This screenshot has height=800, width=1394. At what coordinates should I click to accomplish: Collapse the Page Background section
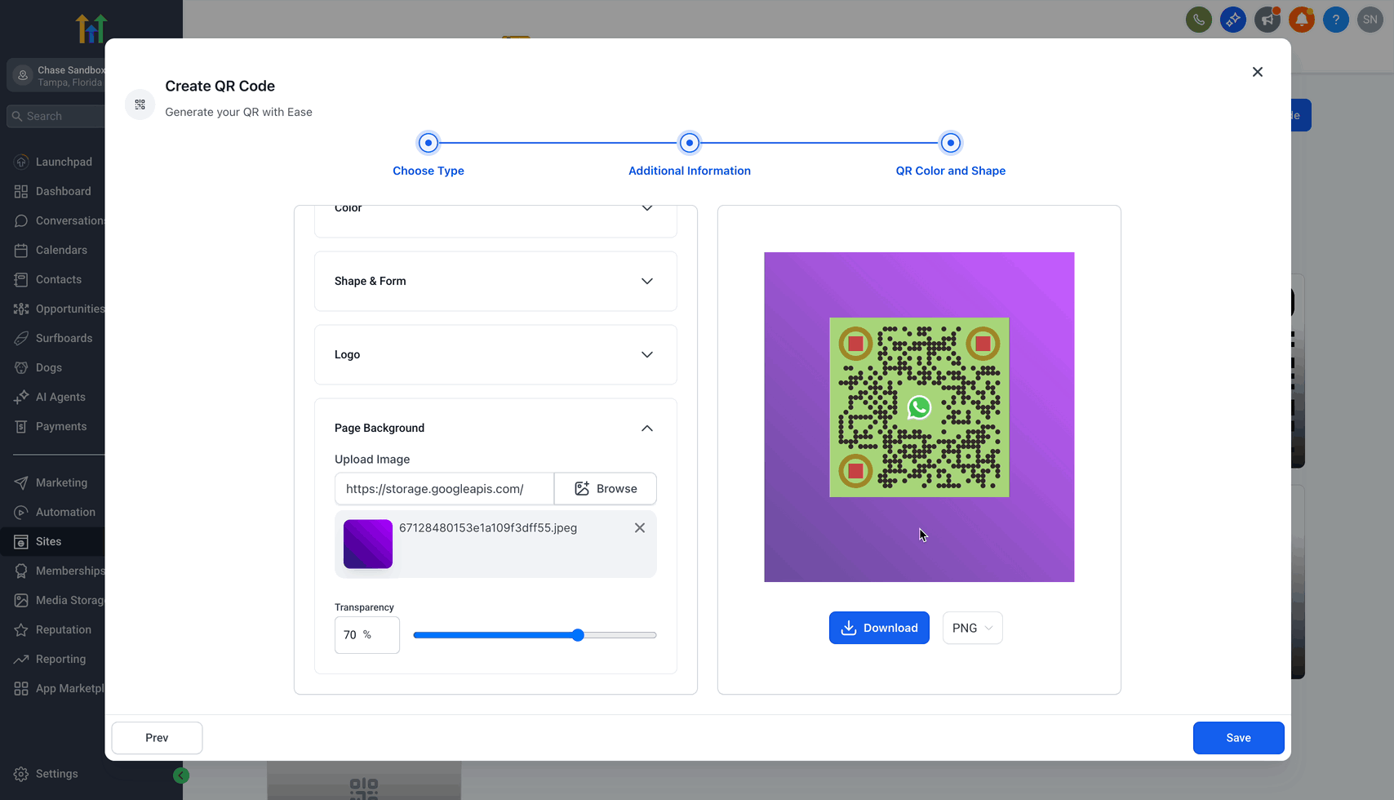pos(647,428)
